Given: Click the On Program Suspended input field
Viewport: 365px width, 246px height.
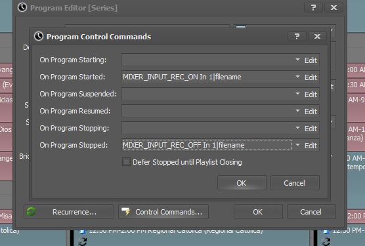Looking at the screenshot, I should [x=207, y=94].
